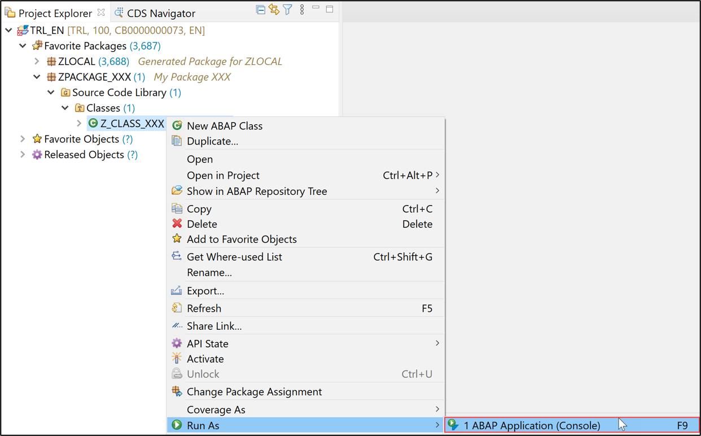Collapse the TRL_EN project node
The width and height of the screenshot is (701, 436).
(x=9, y=30)
